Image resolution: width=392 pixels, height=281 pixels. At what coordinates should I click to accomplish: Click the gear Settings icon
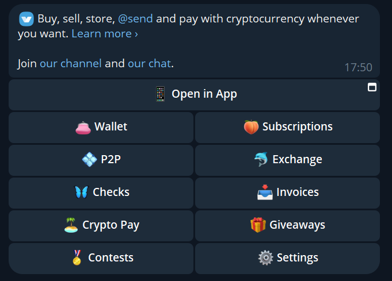coord(265,257)
